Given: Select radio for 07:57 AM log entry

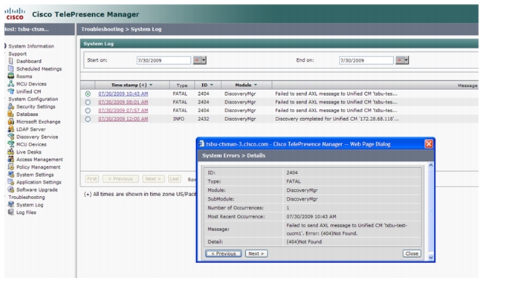Looking at the screenshot, I should pos(88,111).
